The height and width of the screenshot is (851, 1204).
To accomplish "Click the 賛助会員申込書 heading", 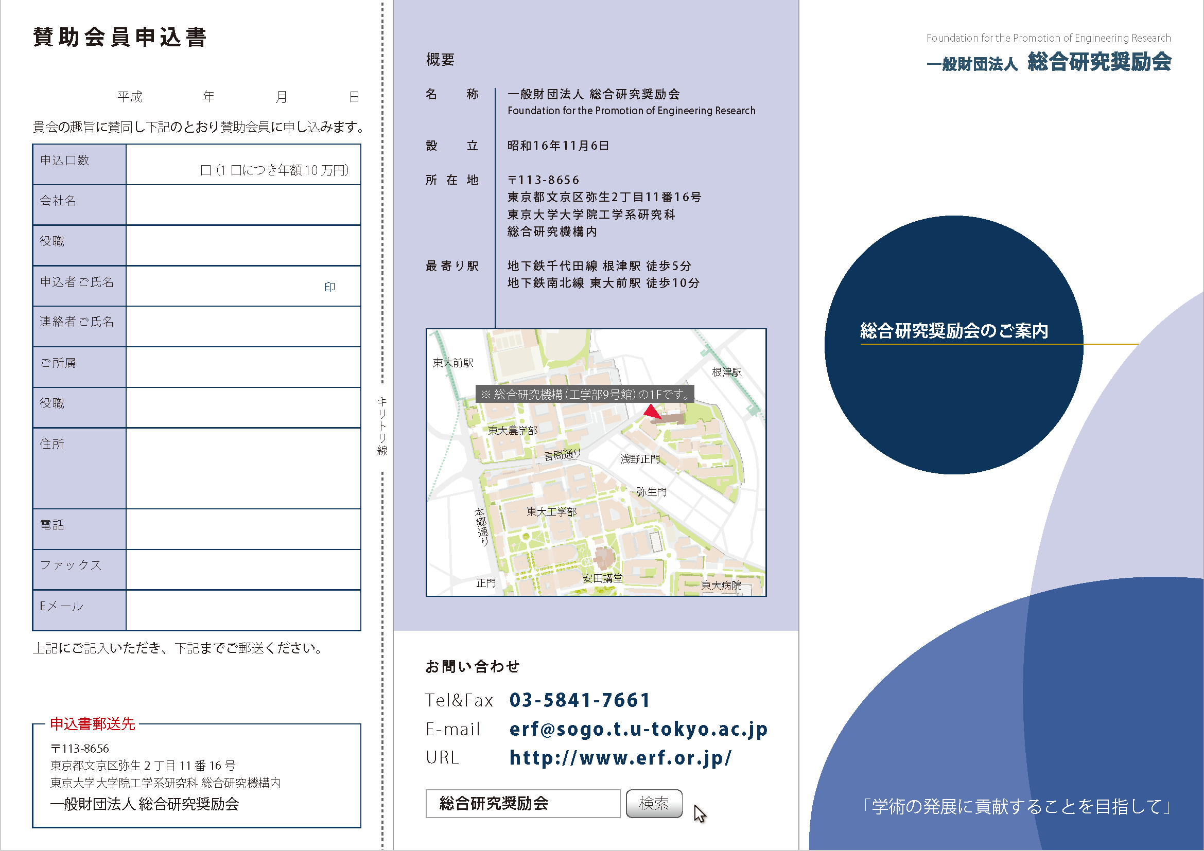I will [119, 37].
